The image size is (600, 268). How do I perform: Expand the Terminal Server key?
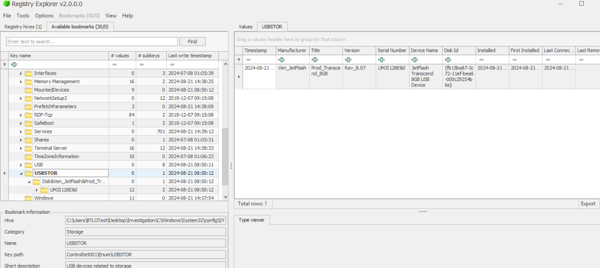[21, 148]
